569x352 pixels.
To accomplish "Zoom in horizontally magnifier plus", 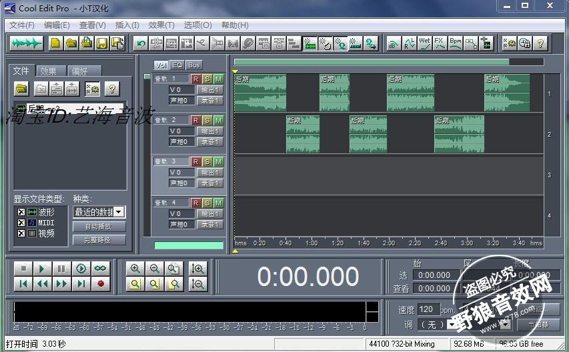I will [x=135, y=269].
